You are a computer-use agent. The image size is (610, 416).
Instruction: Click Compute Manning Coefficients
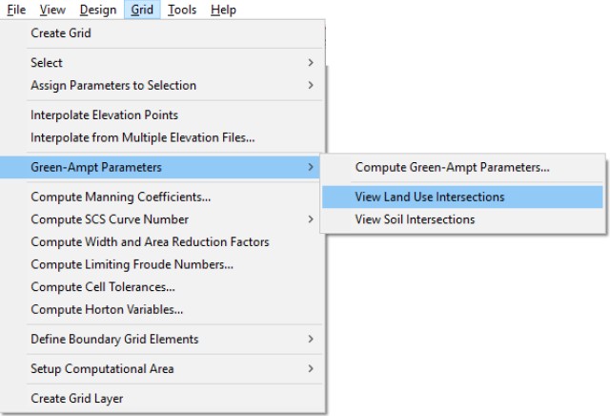click(120, 198)
